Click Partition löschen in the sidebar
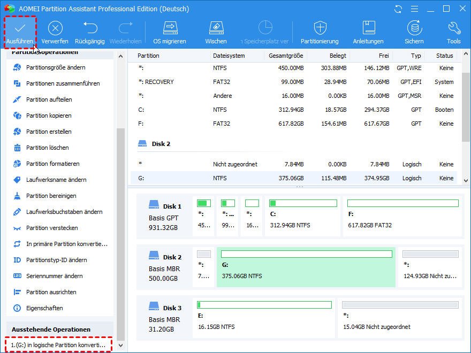Viewport: 471px width, 353px height. pyautogui.click(x=47, y=148)
